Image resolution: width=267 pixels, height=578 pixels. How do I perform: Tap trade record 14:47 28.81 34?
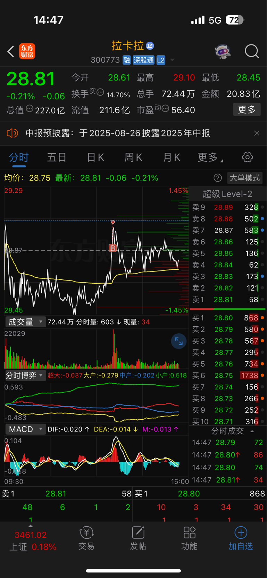tap(228, 480)
